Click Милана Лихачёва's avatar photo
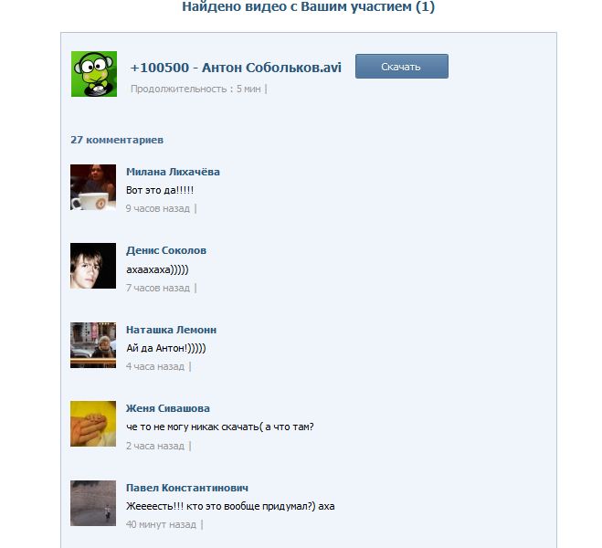The image size is (602, 548). [x=93, y=187]
